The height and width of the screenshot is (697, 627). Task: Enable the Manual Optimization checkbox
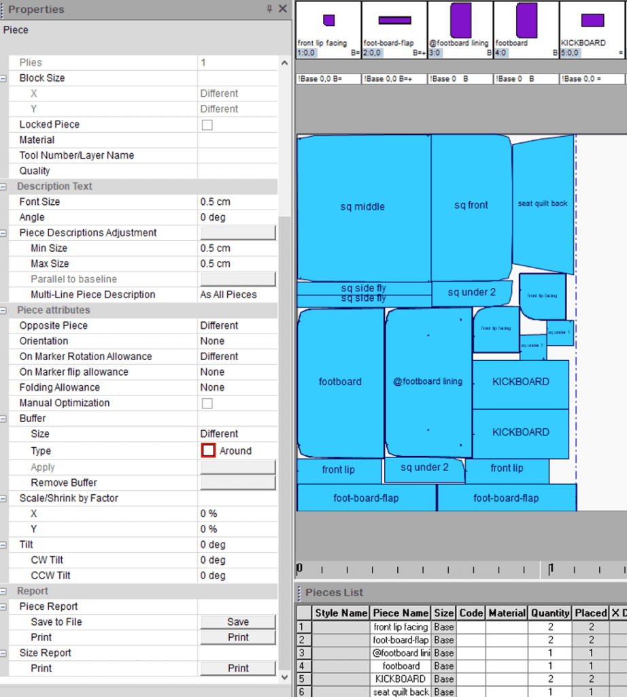pos(207,403)
